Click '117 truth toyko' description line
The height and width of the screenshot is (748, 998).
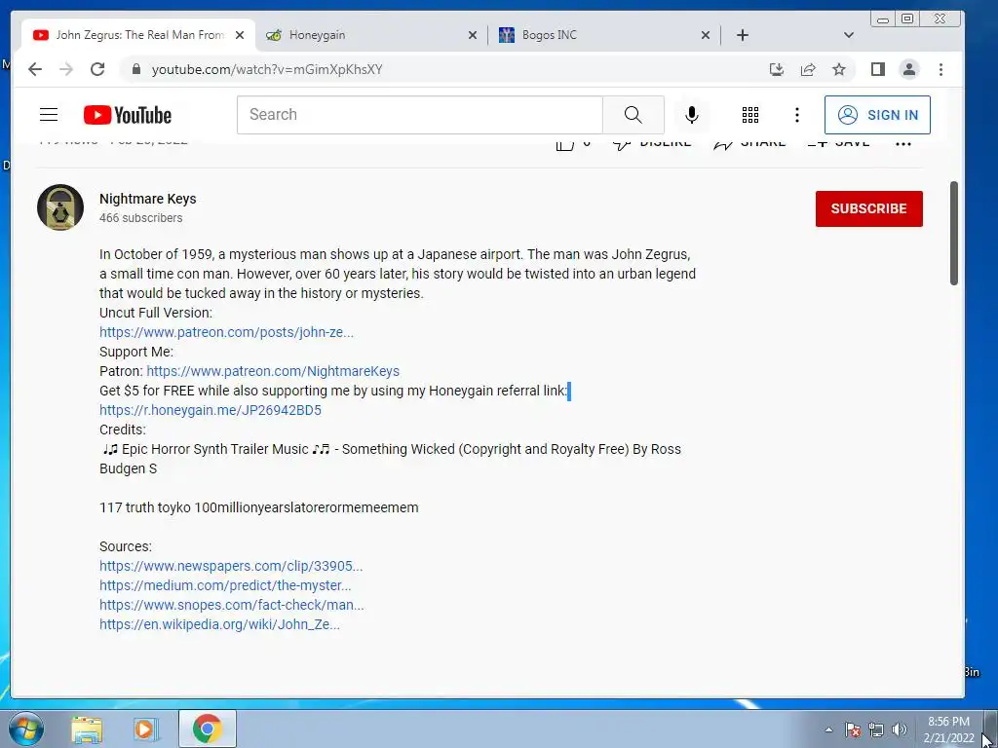(259, 507)
